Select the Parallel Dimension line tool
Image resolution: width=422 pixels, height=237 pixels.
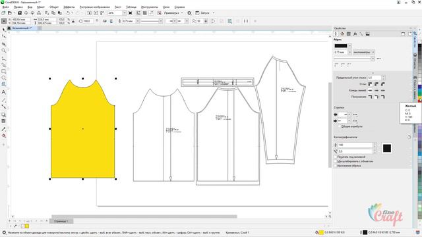(x=4, y=100)
